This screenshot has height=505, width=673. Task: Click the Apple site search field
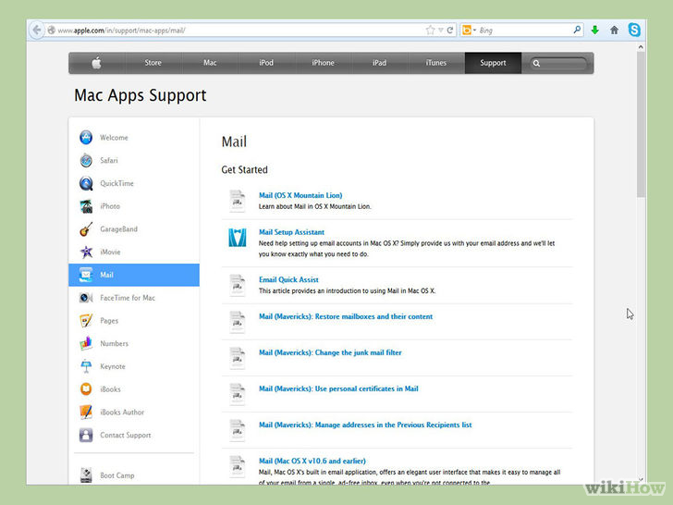click(557, 63)
